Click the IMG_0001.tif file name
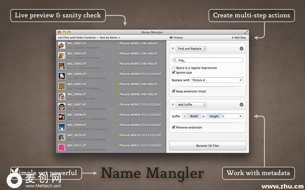The width and height of the screenshot is (305, 190). (x=77, y=43)
